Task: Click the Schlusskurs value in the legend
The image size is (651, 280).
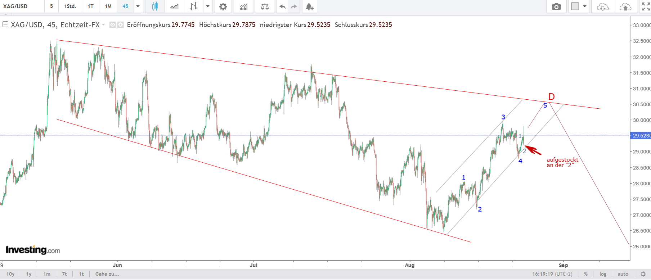Action: click(381, 25)
